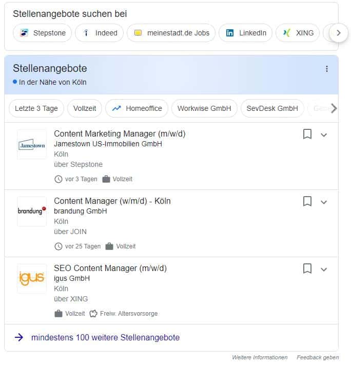Open the three-dot options menu

327,69
